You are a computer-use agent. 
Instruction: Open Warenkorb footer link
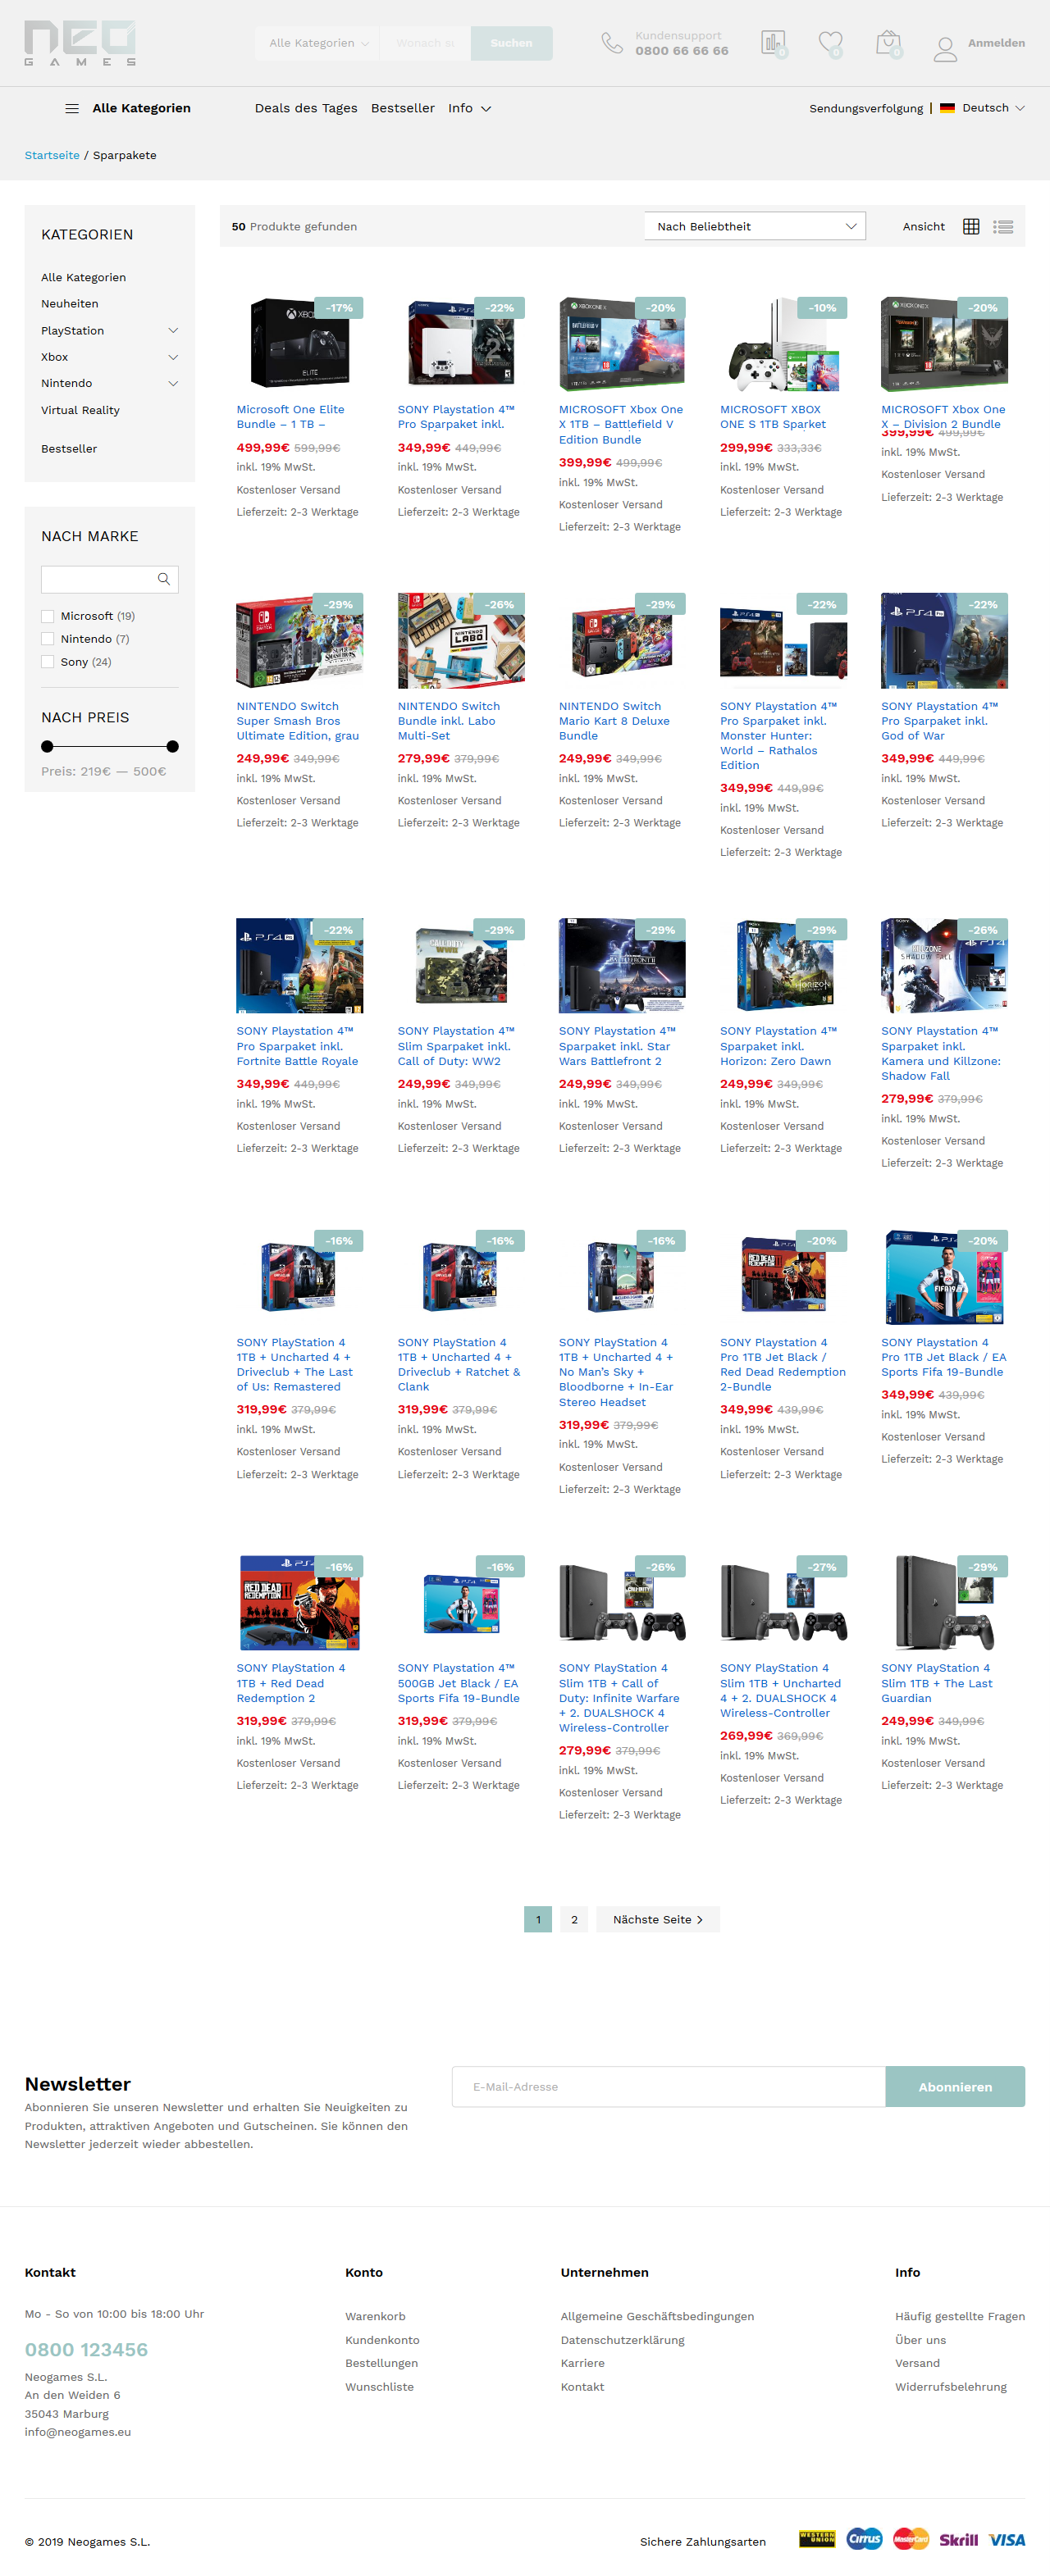click(x=376, y=2317)
